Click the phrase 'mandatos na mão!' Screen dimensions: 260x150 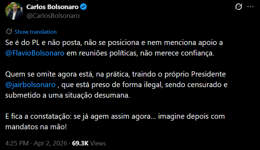pyautogui.click(x=36, y=127)
